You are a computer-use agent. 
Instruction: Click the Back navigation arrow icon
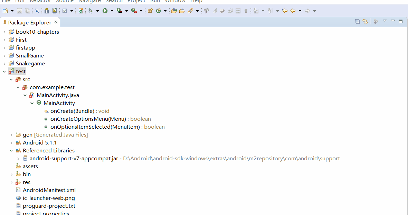pyautogui.click(x=293, y=11)
